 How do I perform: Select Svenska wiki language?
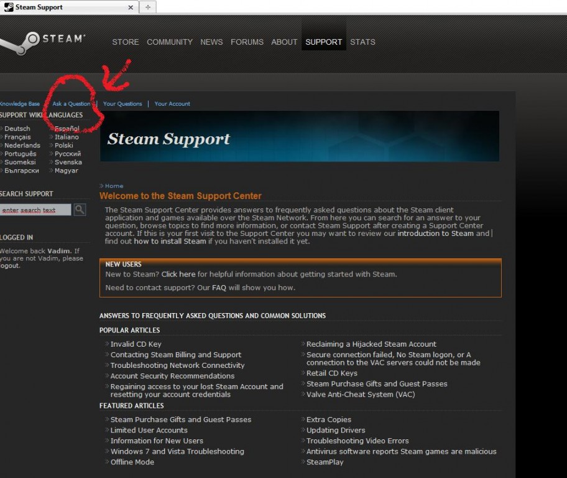68,162
